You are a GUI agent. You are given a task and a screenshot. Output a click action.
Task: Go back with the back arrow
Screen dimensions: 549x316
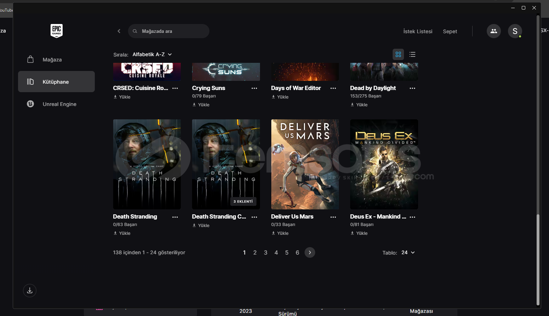click(x=119, y=31)
